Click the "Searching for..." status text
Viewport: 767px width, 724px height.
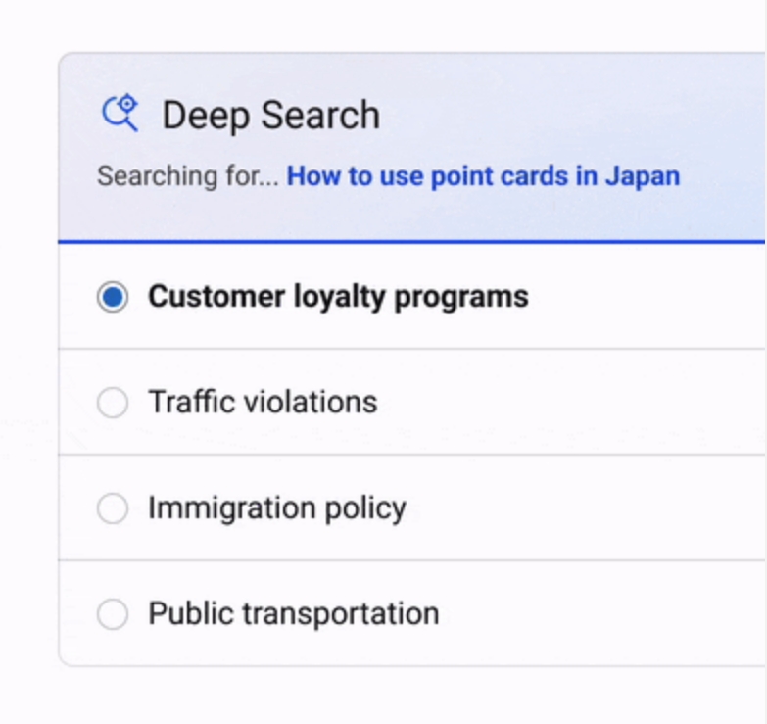pos(187,176)
